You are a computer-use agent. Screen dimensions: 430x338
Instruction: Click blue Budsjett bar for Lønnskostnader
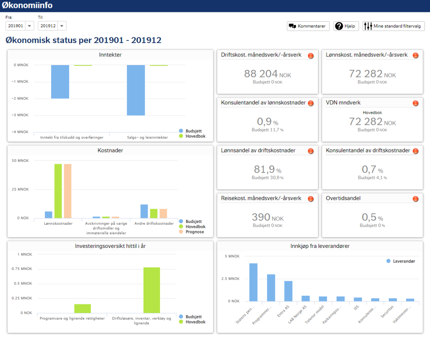click(49, 215)
